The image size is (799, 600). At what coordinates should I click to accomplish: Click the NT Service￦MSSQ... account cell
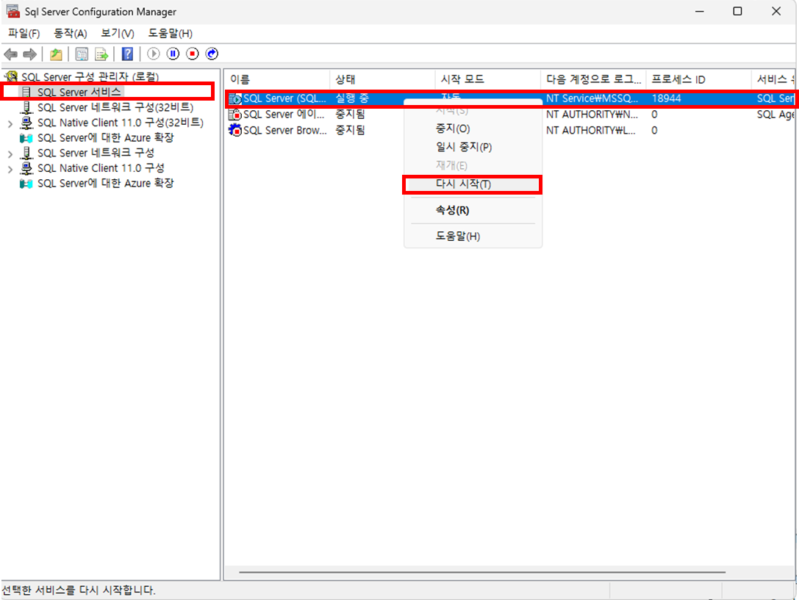coord(592,98)
